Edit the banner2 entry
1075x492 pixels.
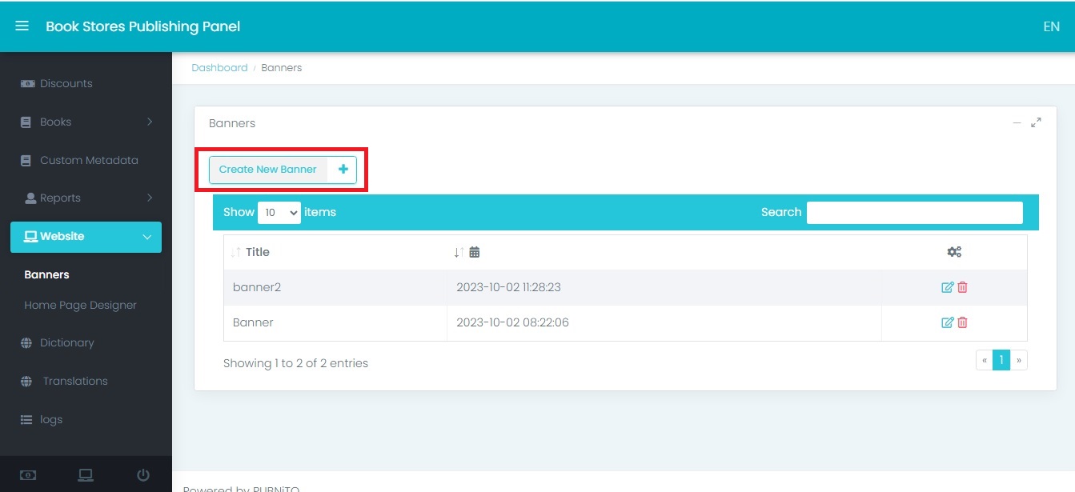point(947,287)
